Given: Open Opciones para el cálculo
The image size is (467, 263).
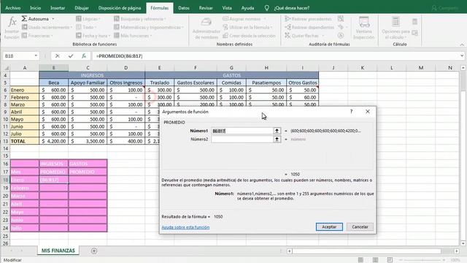Looking at the screenshot, I should [395, 28].
